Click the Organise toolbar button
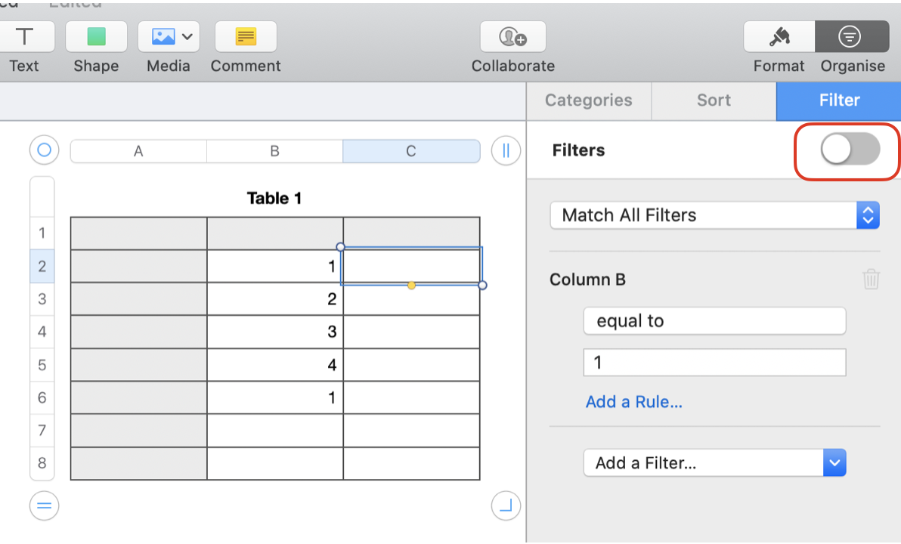This screenshot has height=544, width=901. point(851,36)
